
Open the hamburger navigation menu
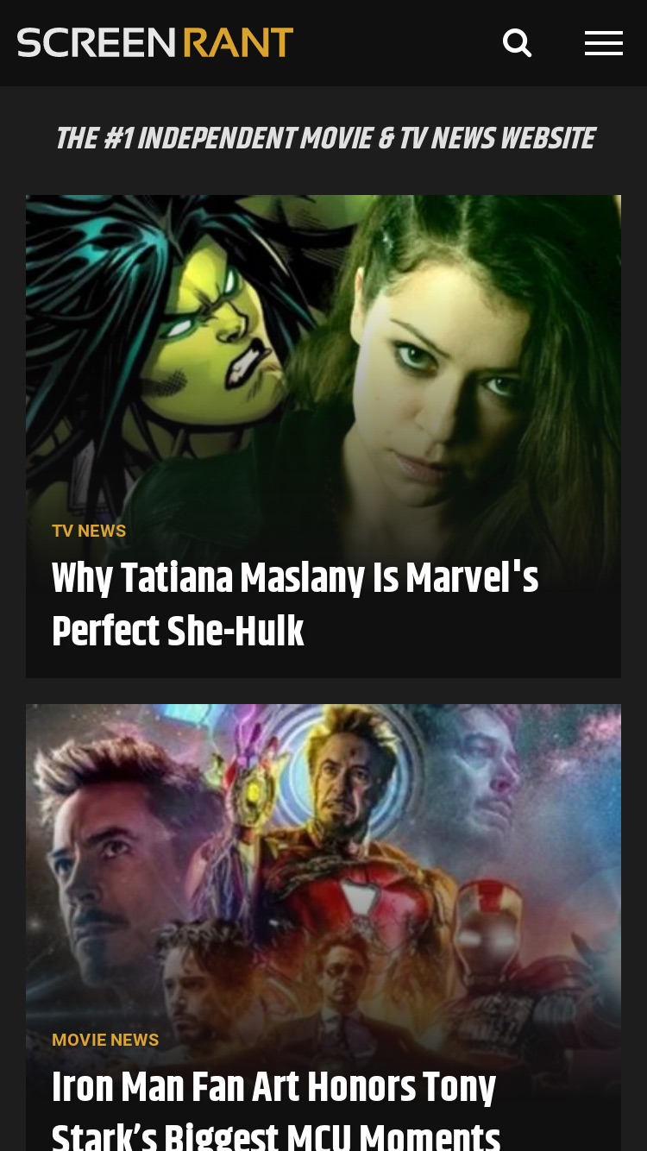pyautogui.click(x=604, y=43)
